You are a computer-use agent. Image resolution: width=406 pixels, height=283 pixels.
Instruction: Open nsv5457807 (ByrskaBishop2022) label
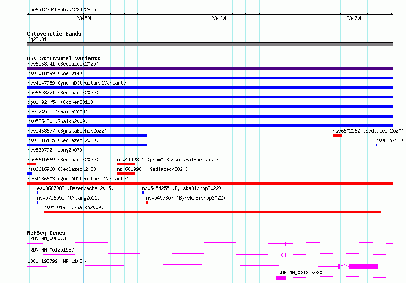pos(186,198)
